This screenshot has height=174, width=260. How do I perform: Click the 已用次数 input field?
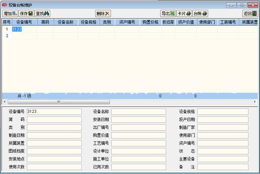[x=139, y=167]
